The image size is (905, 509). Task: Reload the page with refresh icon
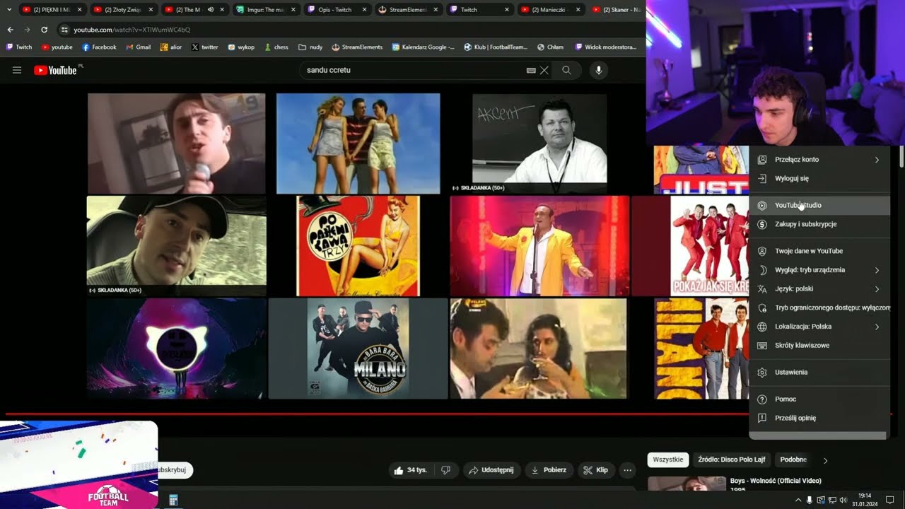click(44, 30)
